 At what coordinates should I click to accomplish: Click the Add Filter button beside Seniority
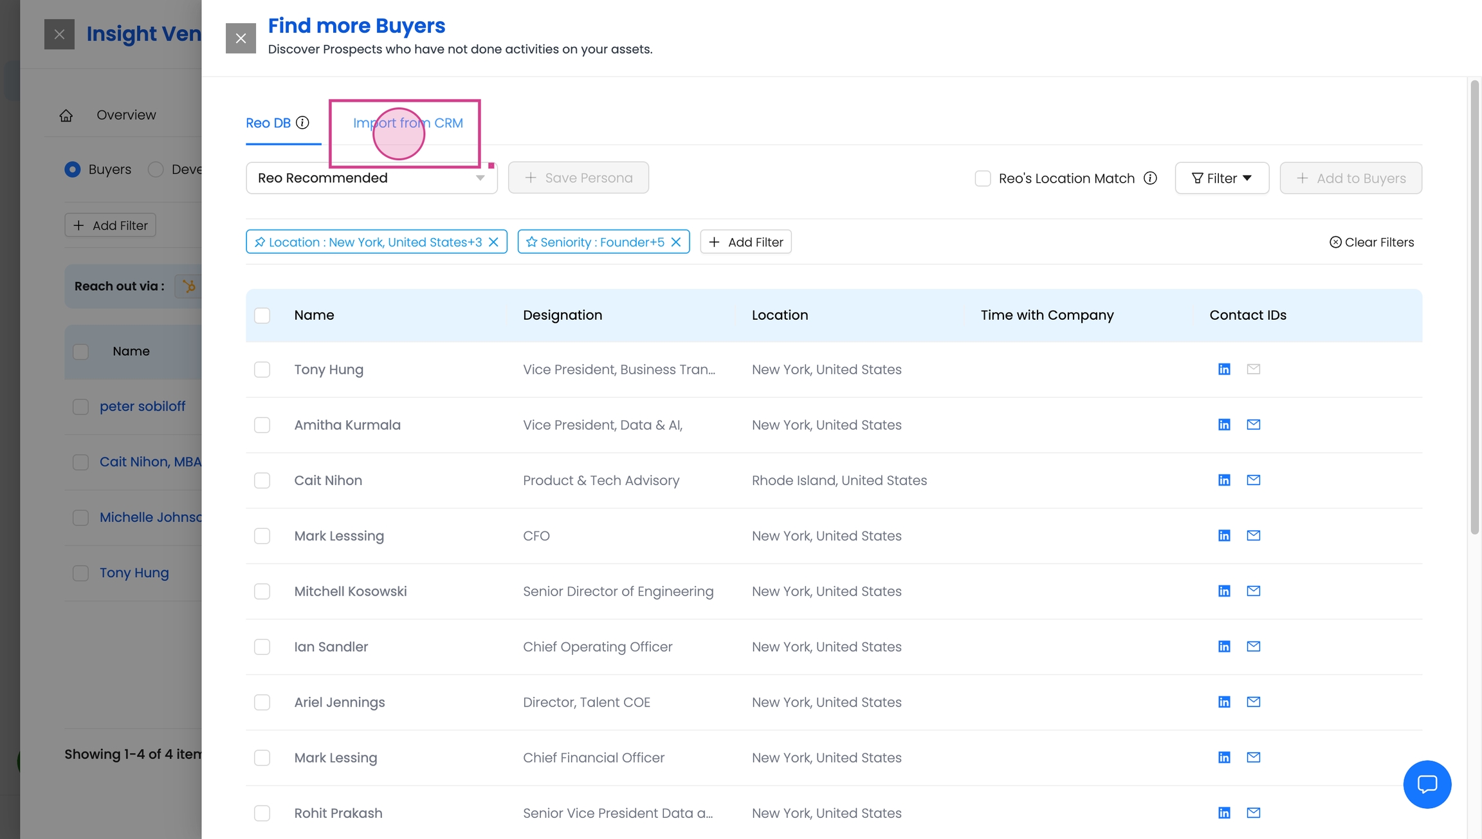click(746, 242)
